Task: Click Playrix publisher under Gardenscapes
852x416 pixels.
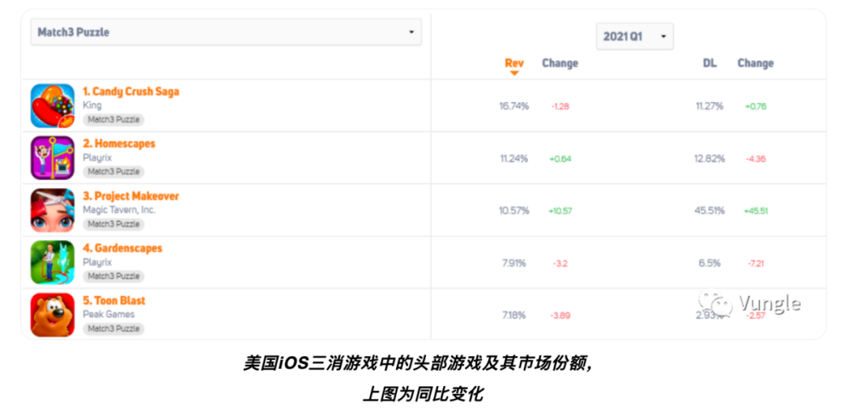Action: pos(97,262)
